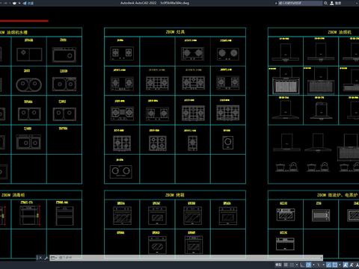
Task: Open command line customize wrench icon
Action: pos(46,258)
